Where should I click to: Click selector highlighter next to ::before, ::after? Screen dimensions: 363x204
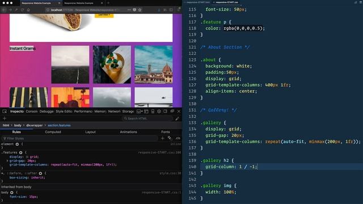click(x=40, y=173)
